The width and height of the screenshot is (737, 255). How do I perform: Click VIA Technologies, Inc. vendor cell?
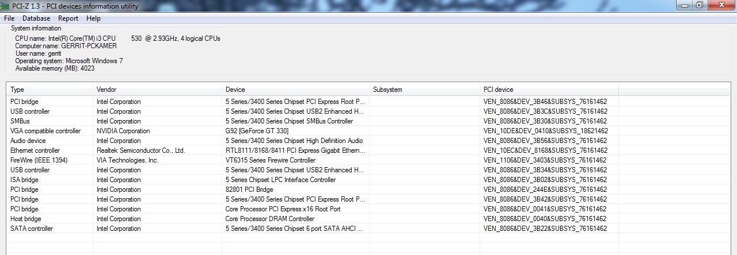tap(128, 160)
